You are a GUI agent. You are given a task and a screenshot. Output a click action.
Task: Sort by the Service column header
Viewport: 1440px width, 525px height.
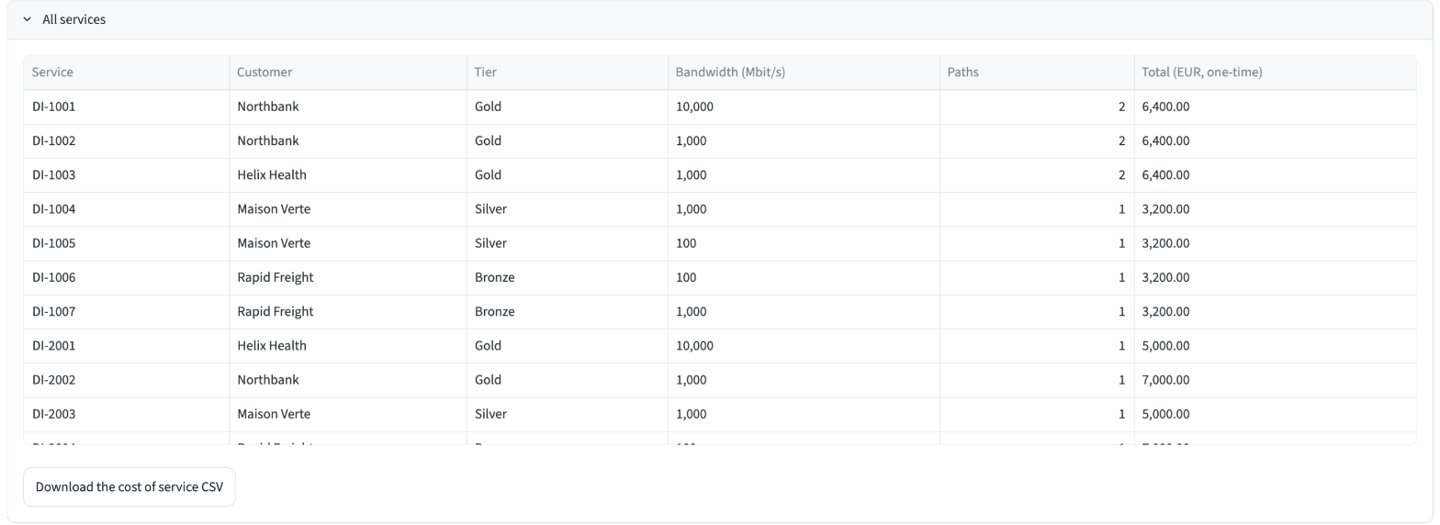pyautogui.click(x=127, y=73)
